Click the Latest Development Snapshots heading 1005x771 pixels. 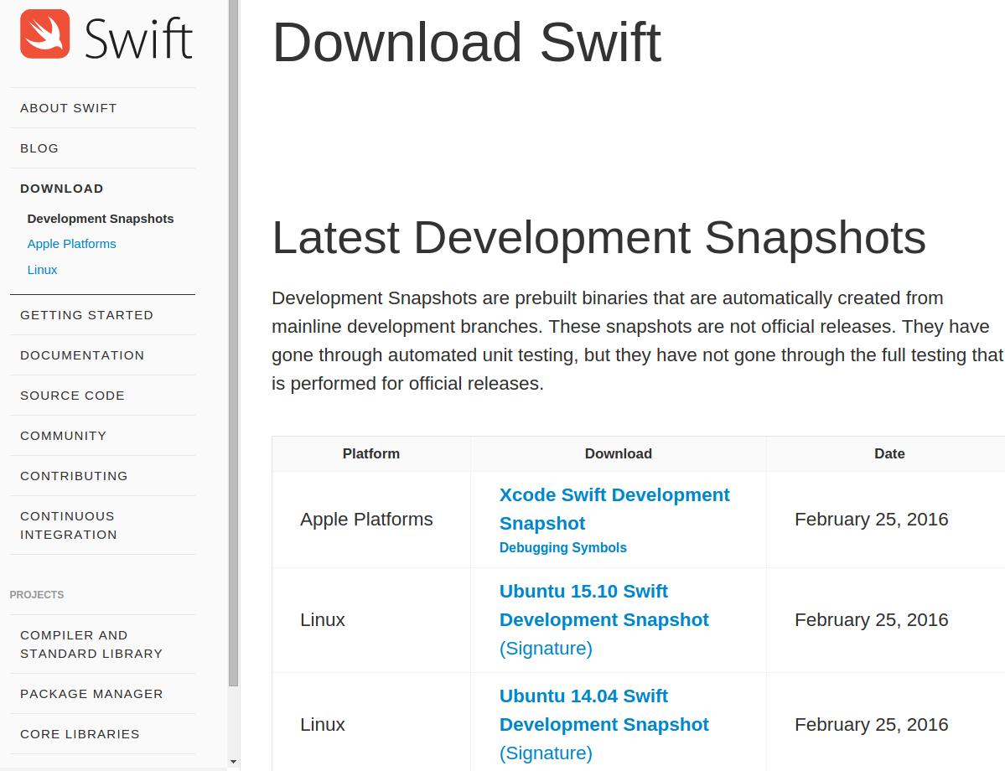tap(598, 238)
